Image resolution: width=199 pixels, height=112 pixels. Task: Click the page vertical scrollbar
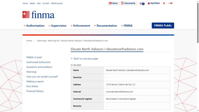click(x=198, y=23)
